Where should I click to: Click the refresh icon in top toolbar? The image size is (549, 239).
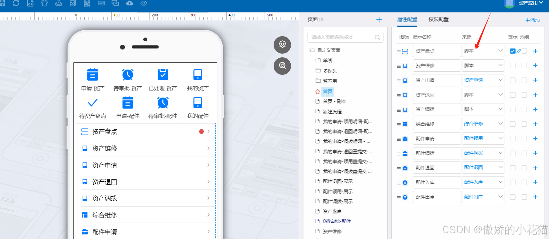[16, 3]
